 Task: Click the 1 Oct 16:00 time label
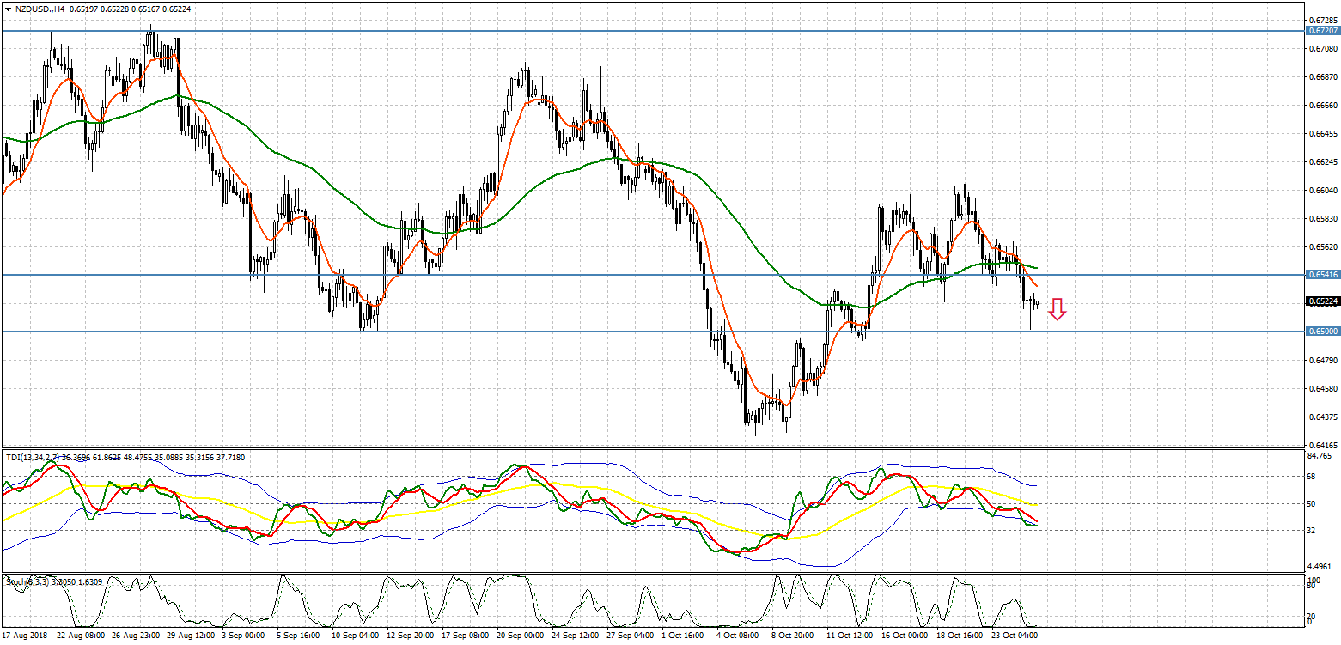click(684, 636)
